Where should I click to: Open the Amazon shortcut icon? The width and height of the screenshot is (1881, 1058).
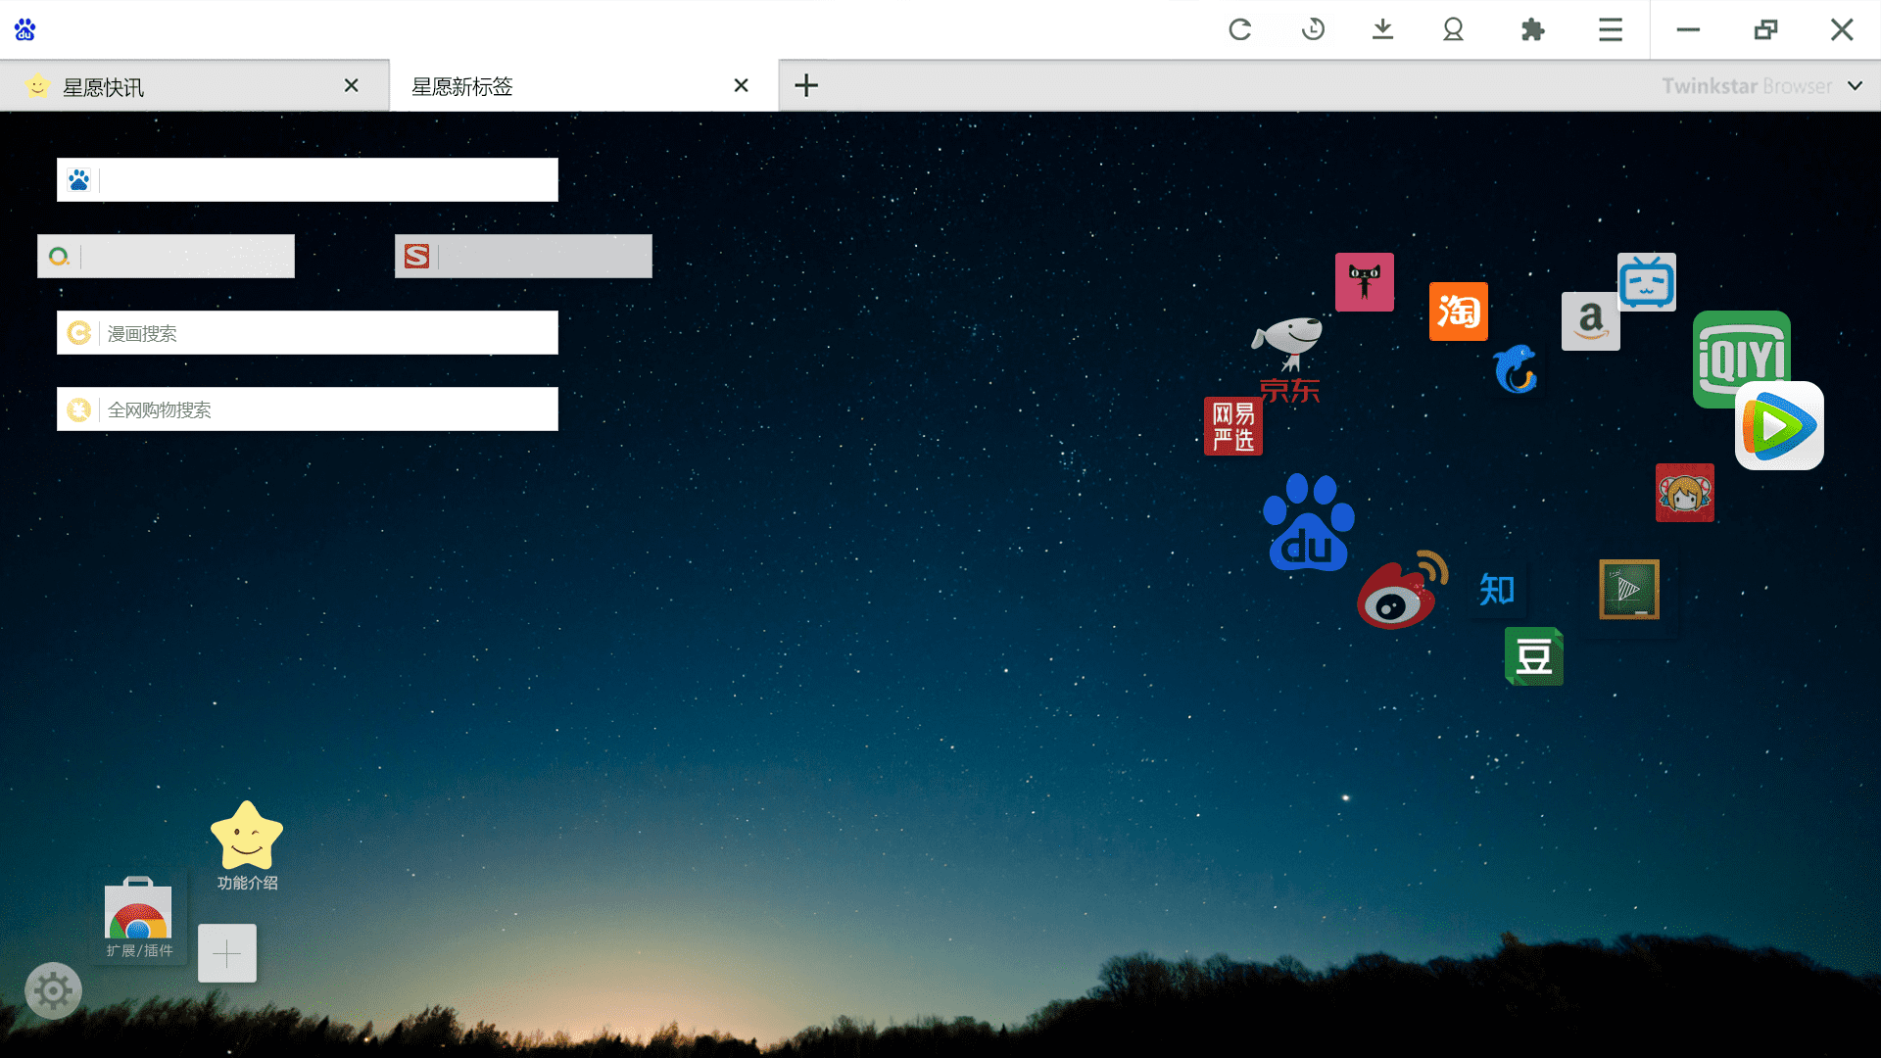point(1590,320)
